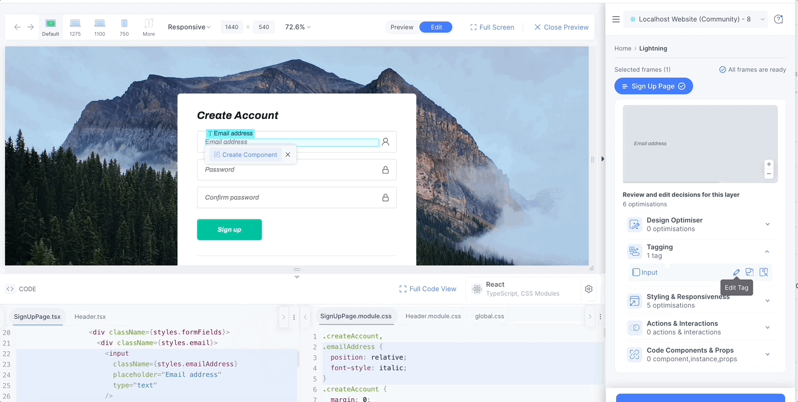Click the Create Component button
798x402 pixels.
coord(246,155)
